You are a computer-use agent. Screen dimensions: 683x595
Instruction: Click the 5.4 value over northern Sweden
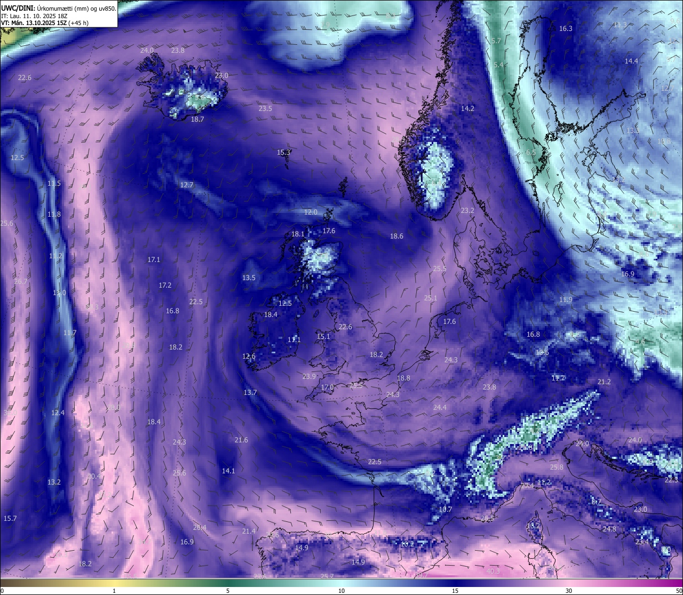(x=498, y=65)
